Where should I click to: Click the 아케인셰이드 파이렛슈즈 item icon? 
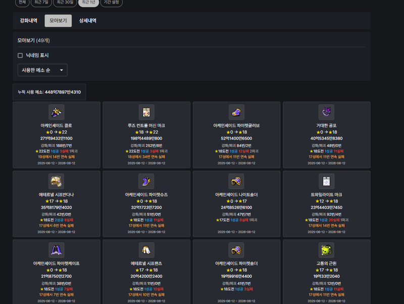coord(146,181)
